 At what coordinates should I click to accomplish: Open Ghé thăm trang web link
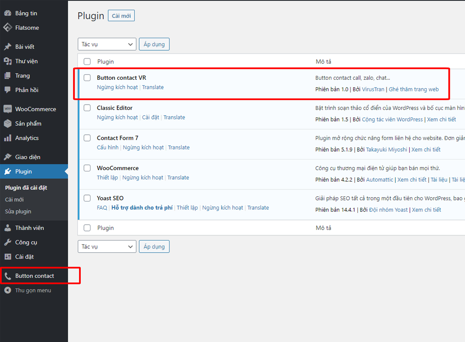click(x=414, y=89)
